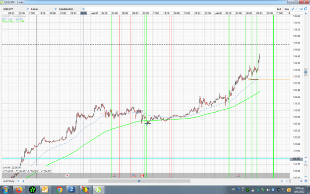Click the detach chart window icon
Image resolution: width=310 pixels, height=194 pixels.
306,9
